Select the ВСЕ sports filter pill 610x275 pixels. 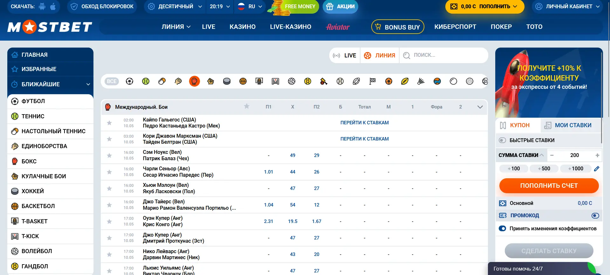(x=112, y=81)
